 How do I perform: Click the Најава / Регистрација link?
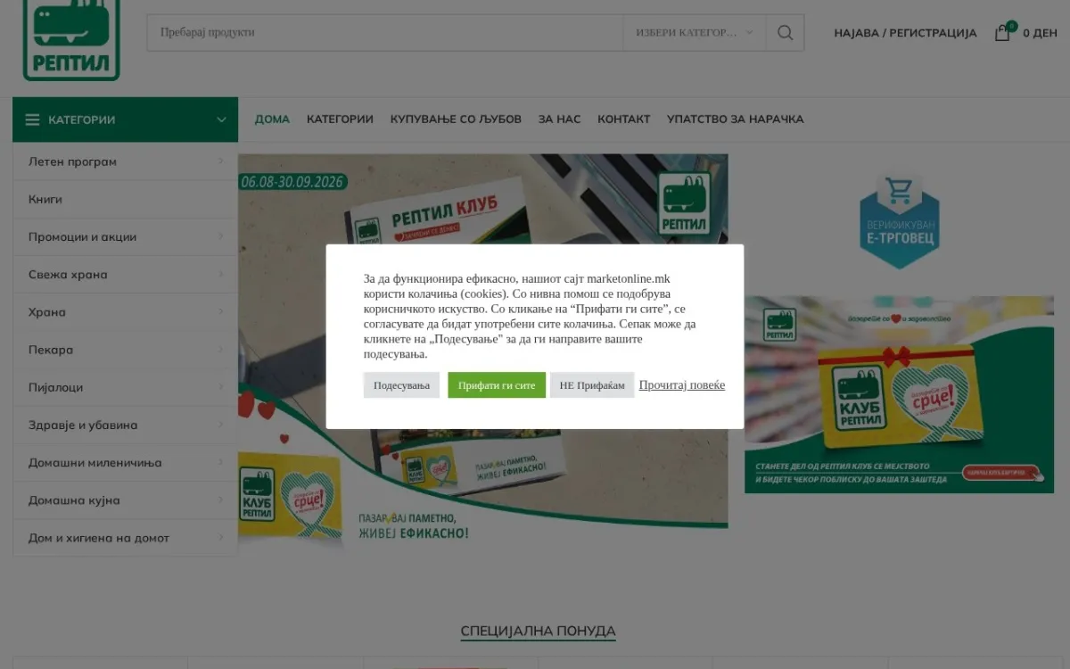[905, 33]
